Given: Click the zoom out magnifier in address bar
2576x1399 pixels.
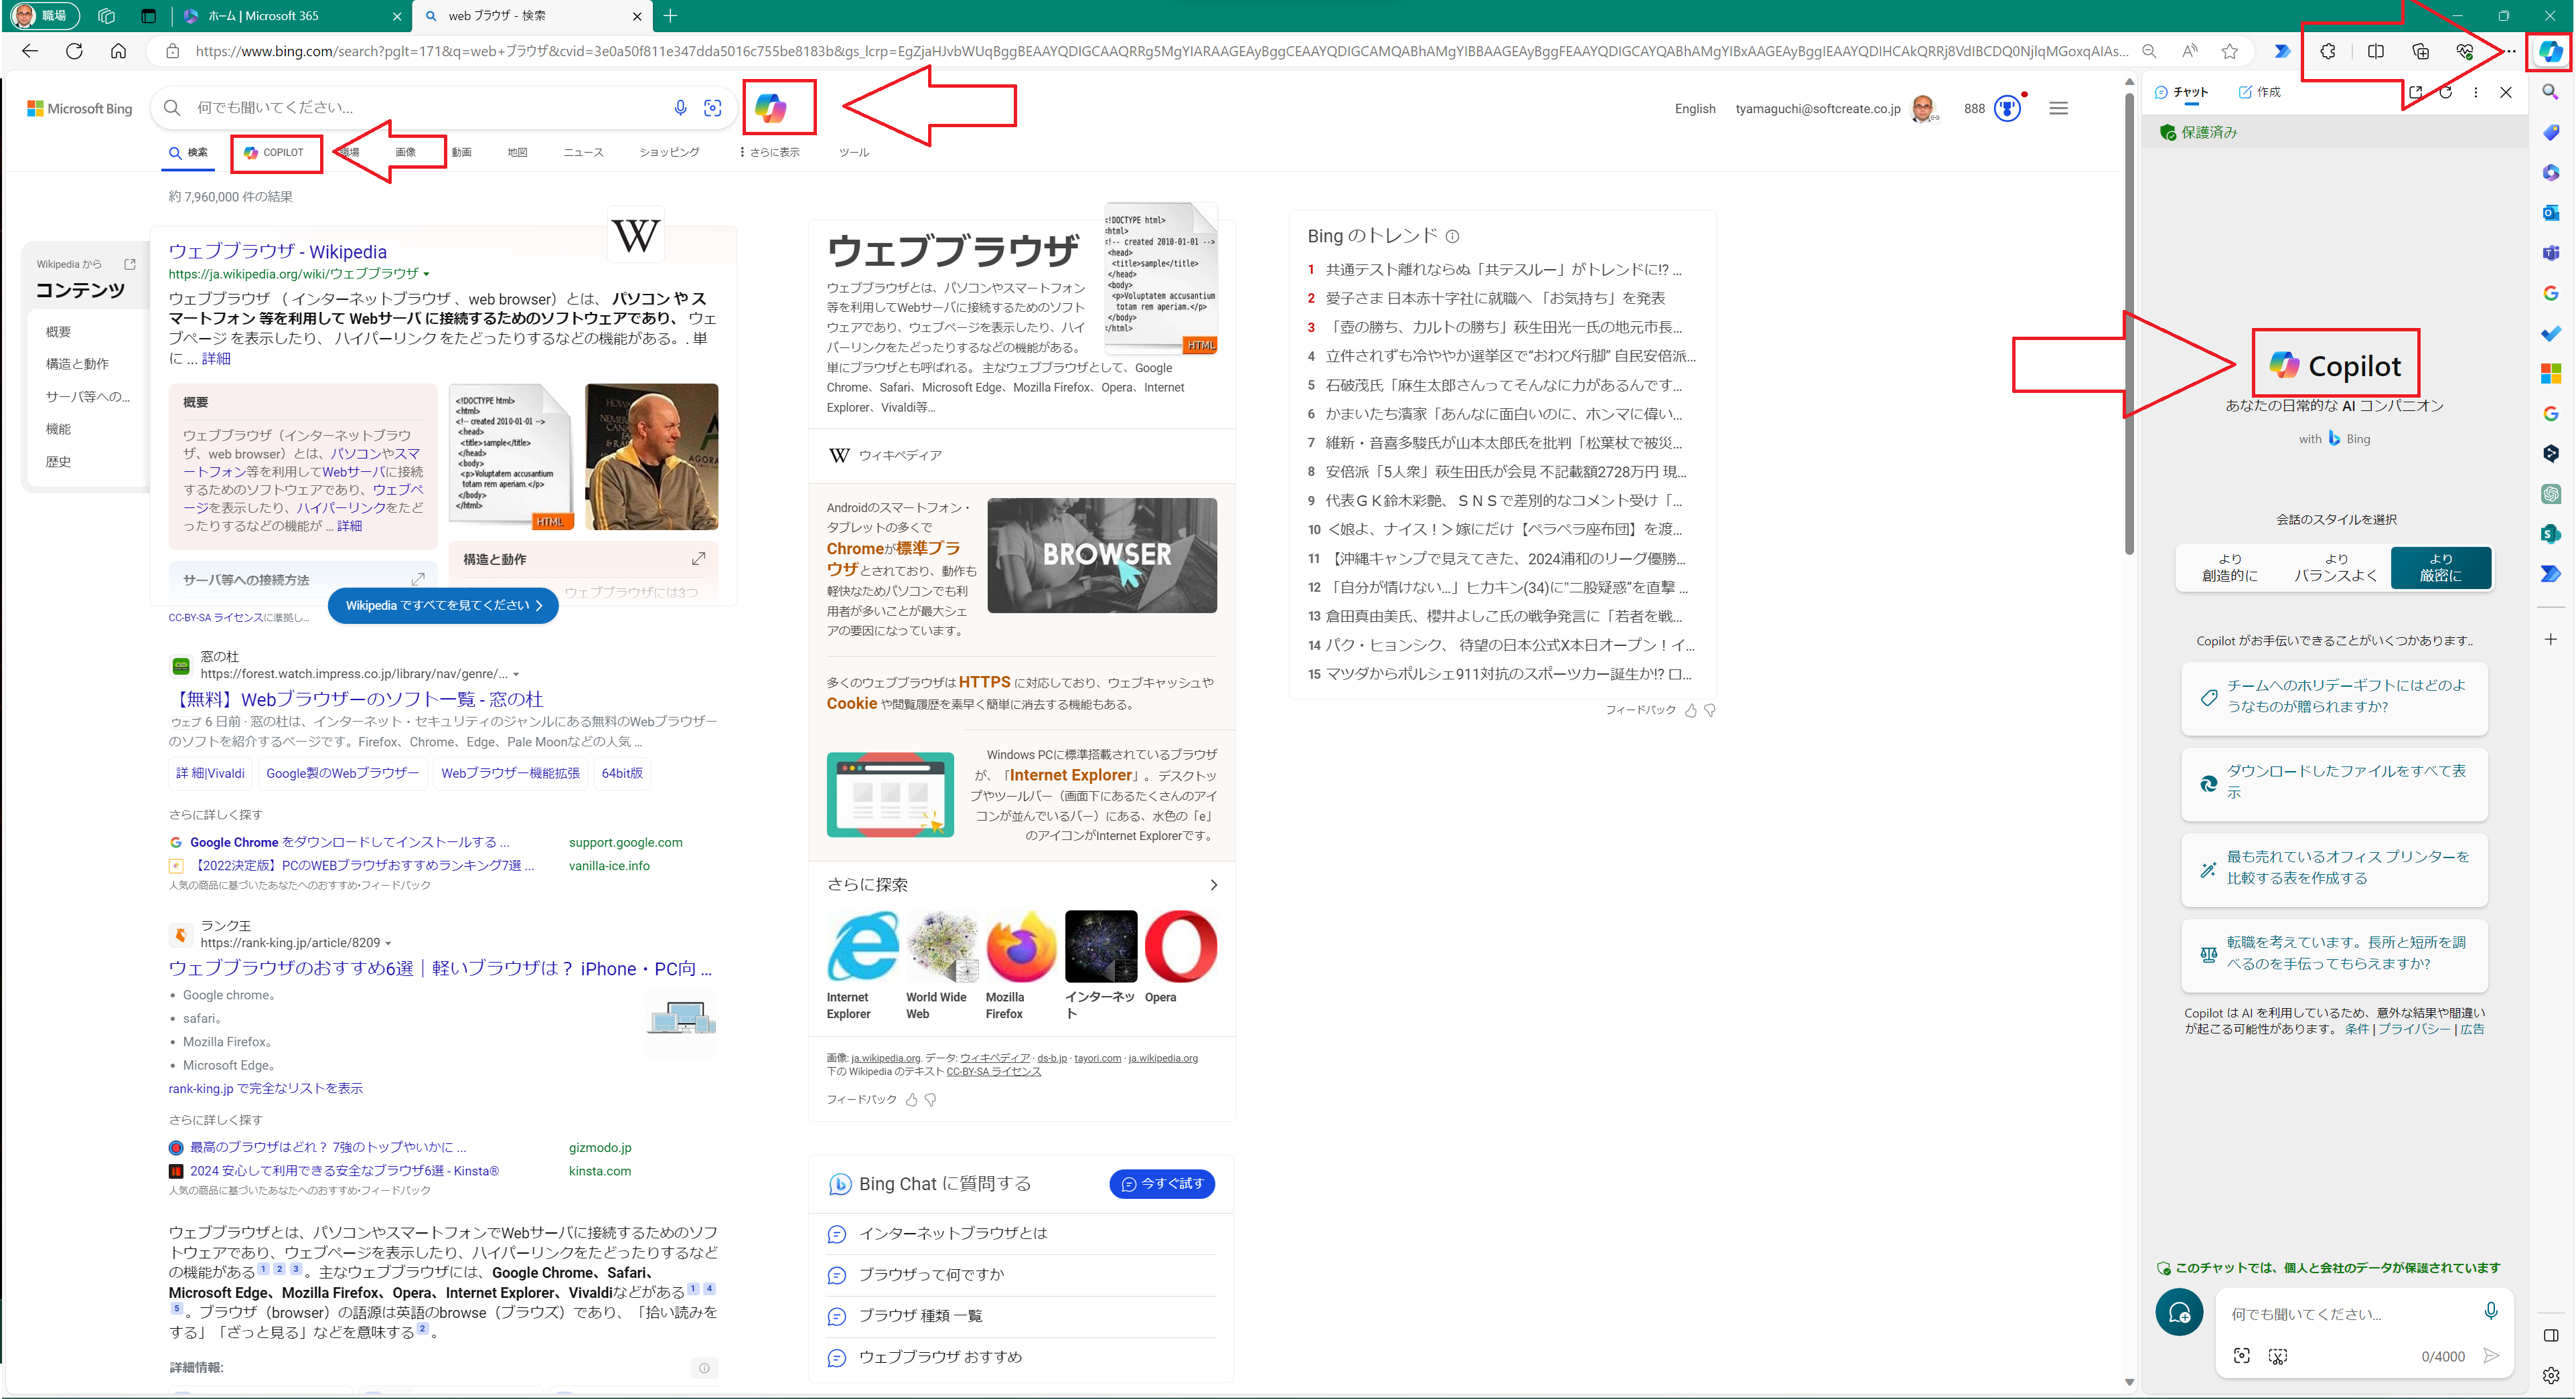Looking at the screenshot, I should 2149,51.
